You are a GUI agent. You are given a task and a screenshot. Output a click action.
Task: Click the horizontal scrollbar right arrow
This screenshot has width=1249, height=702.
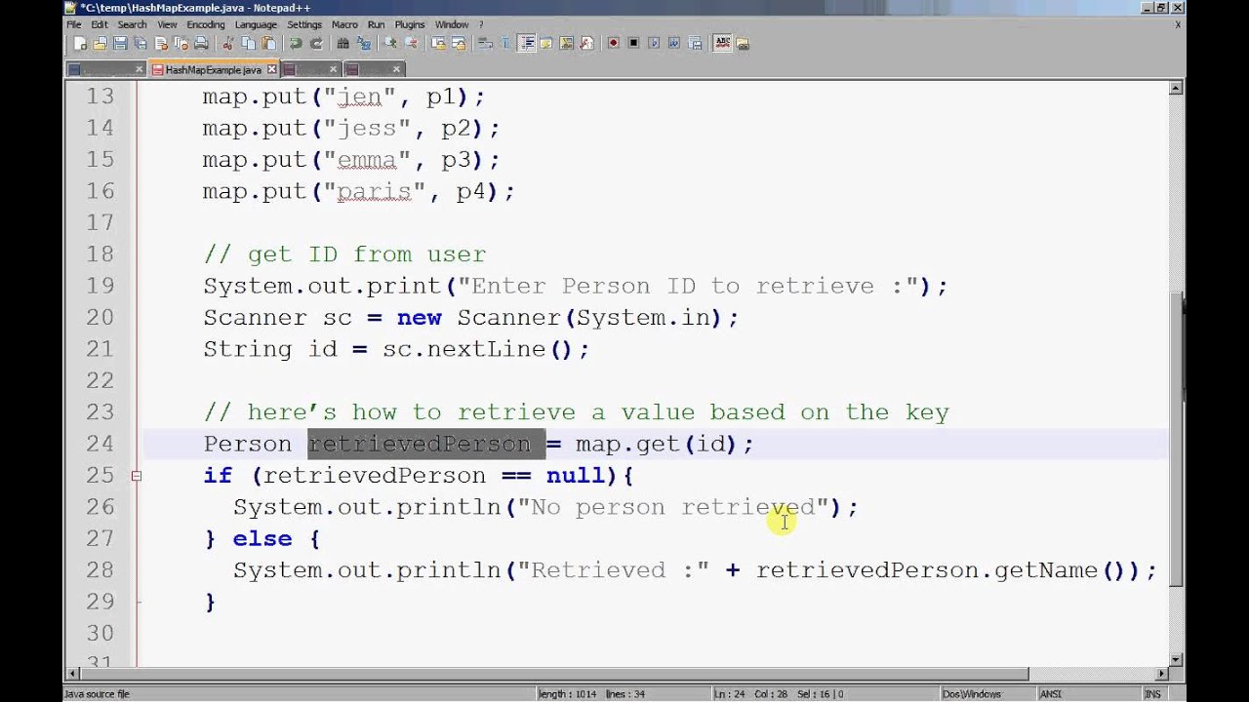(x=1162, y=674)
